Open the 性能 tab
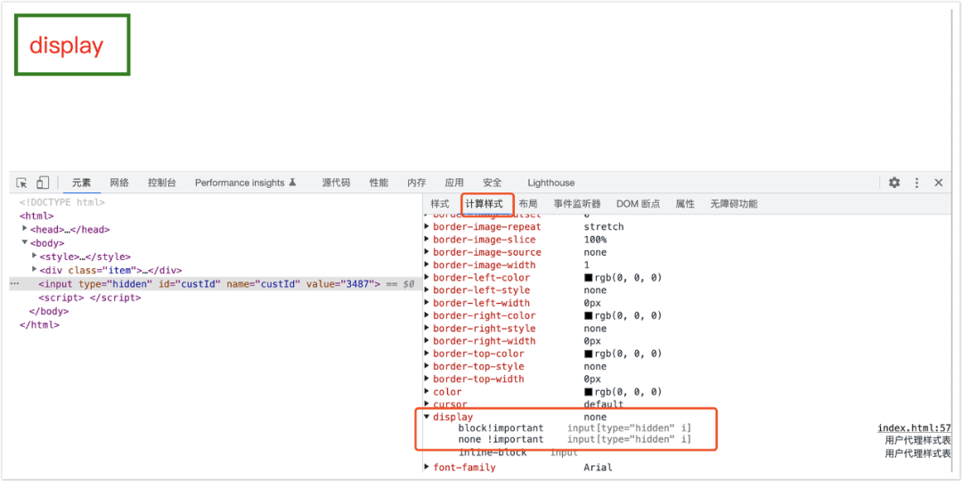Viewport: 962px width, 481px height. pyautogui.click(x=379, y=183)
